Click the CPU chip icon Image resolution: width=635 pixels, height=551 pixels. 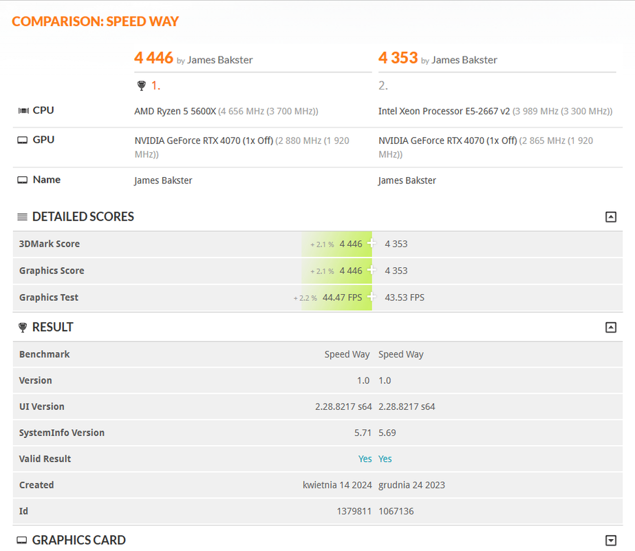(23, 111)
